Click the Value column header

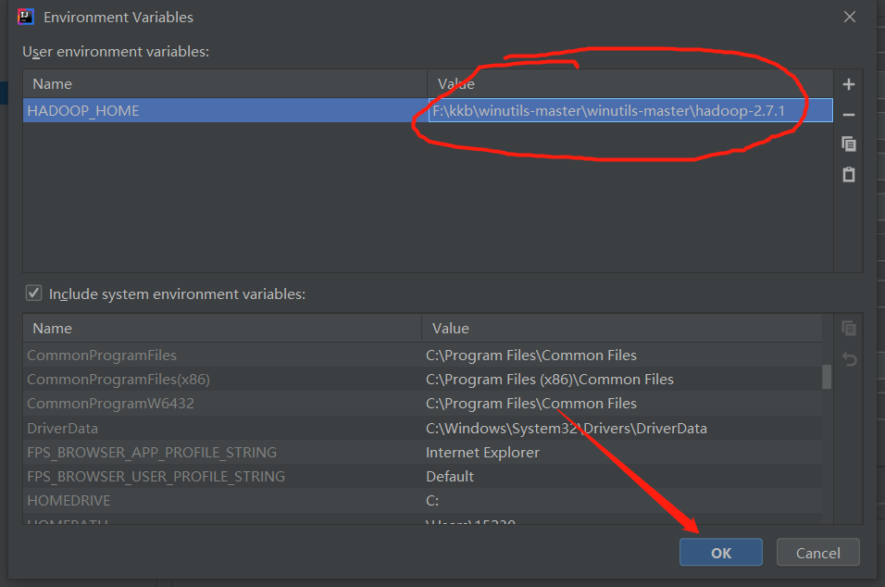tap(454, 83)
